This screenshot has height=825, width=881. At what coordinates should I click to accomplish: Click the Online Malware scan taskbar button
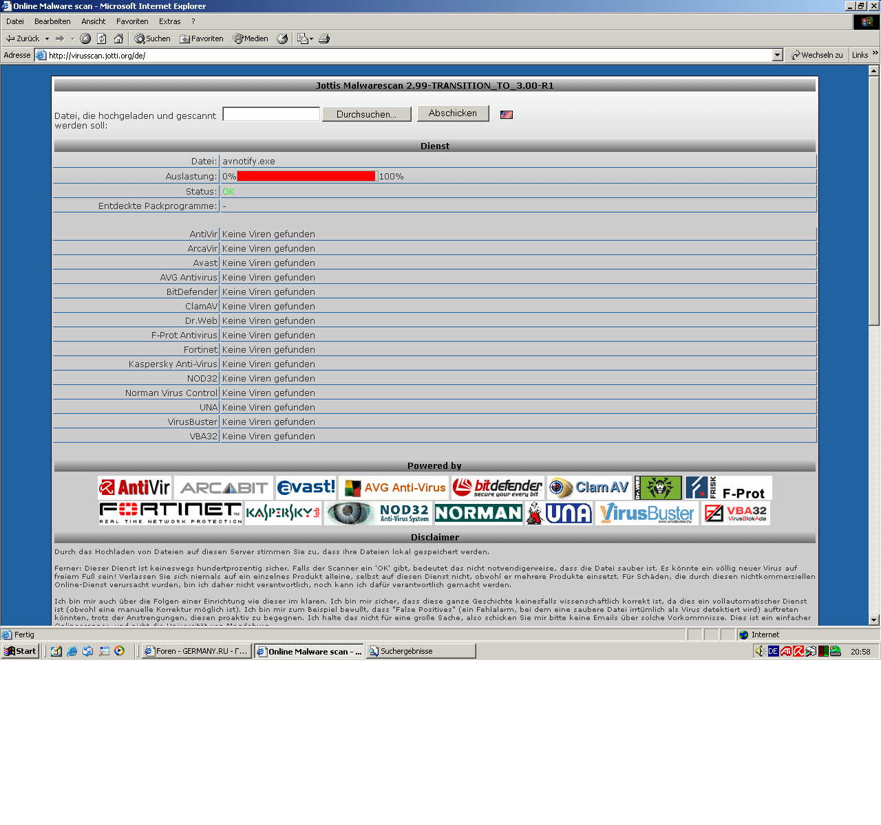308,651
